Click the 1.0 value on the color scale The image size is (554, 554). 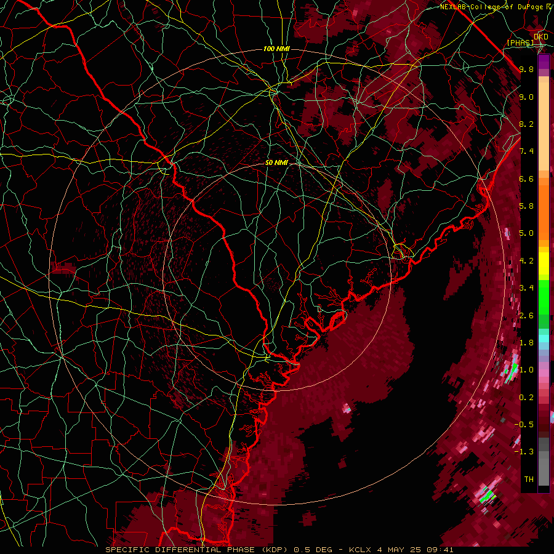pos(526,370)
